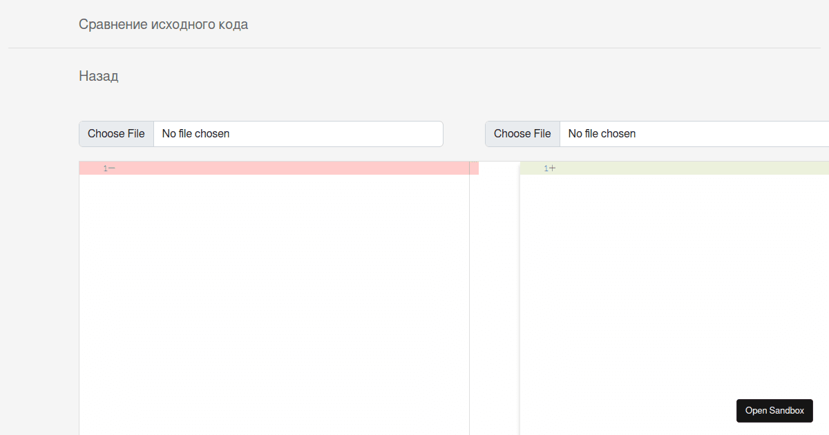Click the green gutter before the right line number
This screenshot has height=435, width=829.
click(531, 168)
